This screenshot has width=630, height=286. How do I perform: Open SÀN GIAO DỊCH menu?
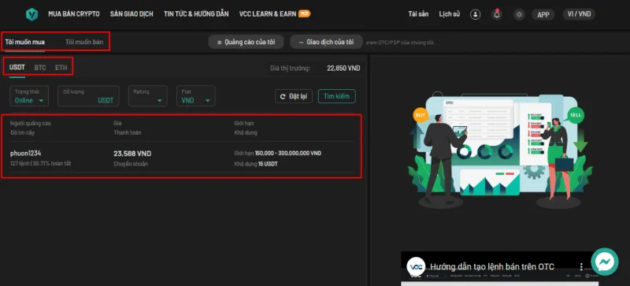(132, 14)
